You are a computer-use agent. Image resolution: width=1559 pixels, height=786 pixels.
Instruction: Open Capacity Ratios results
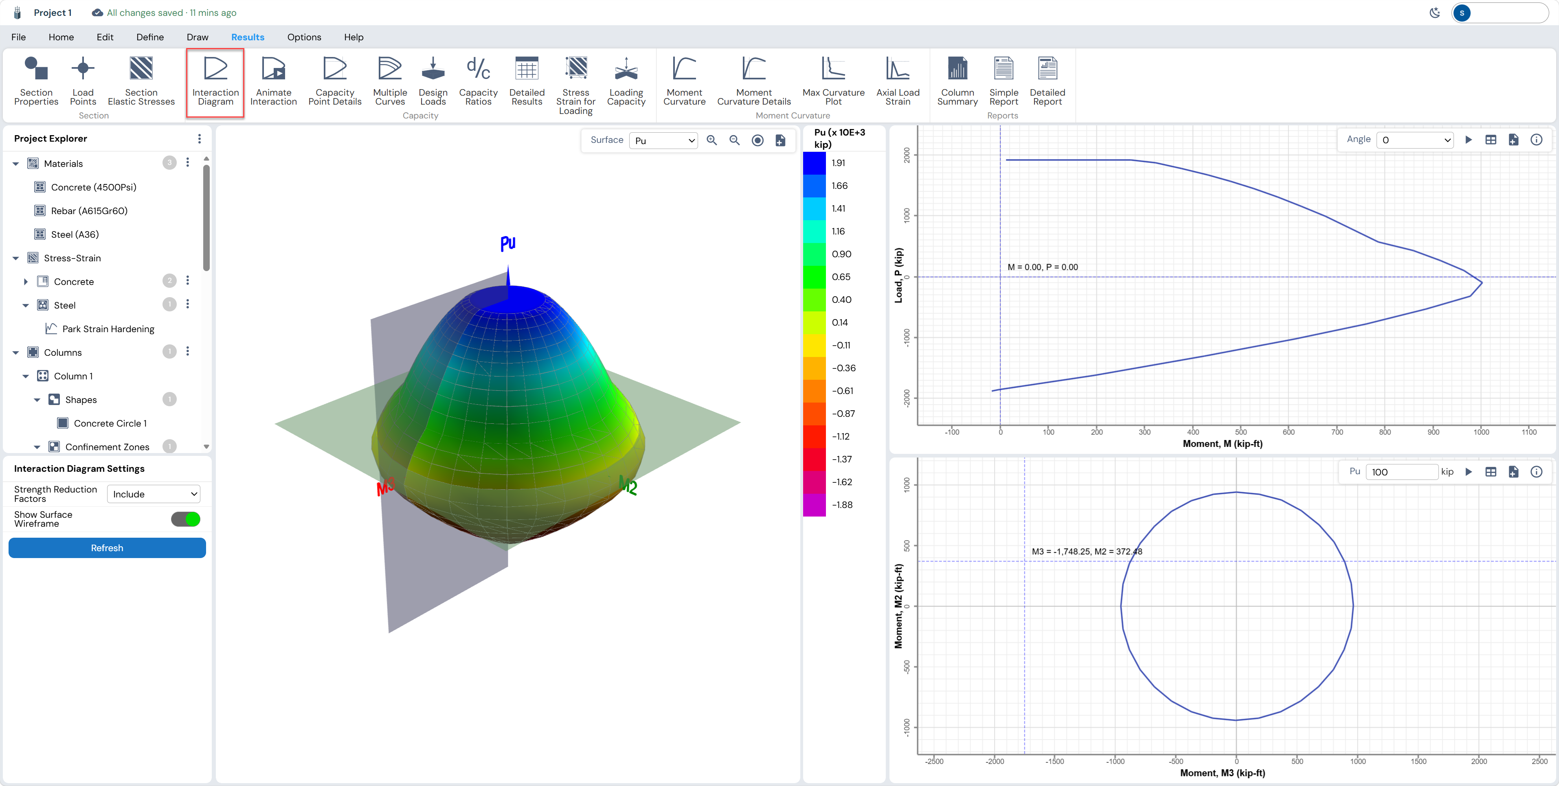point(477,81)
